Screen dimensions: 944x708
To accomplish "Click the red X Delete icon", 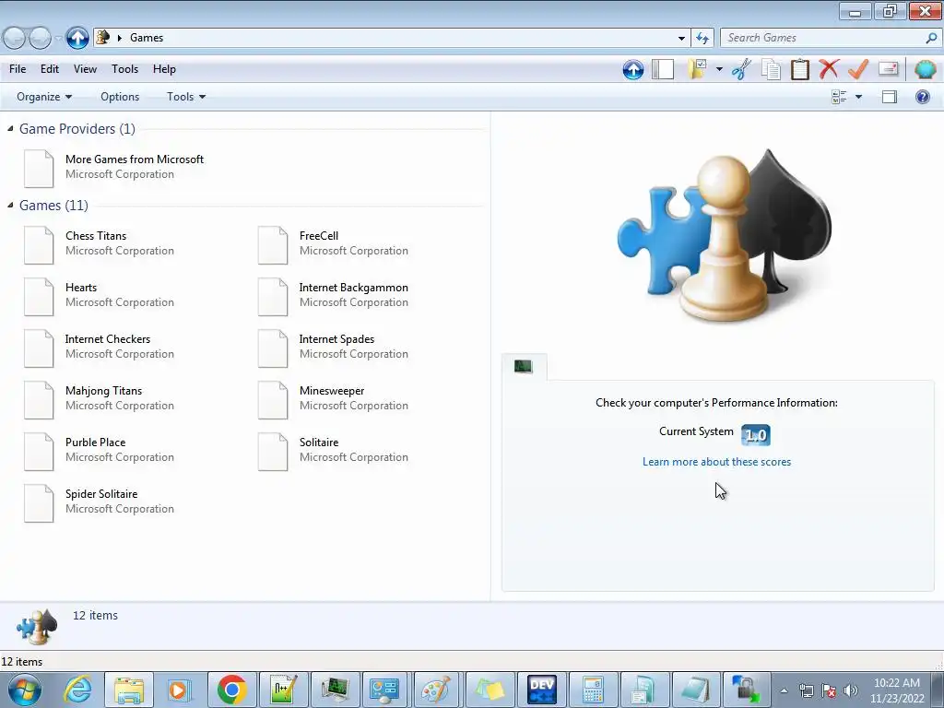I will pyautogui.click(x=829, y=69).
